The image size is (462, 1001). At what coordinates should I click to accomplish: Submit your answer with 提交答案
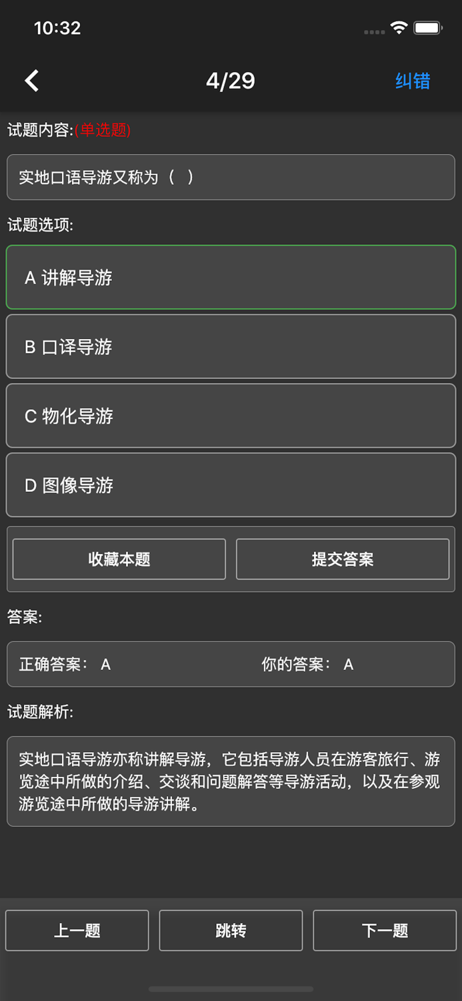point(343,559)
